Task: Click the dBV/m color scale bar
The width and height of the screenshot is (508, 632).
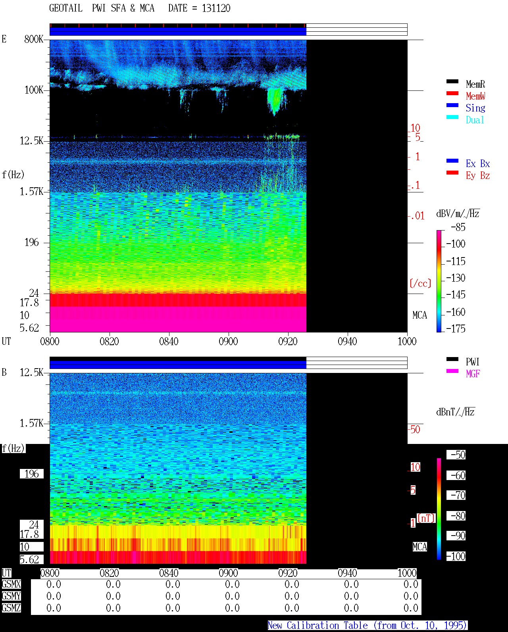Action: [x=439, y=281]
